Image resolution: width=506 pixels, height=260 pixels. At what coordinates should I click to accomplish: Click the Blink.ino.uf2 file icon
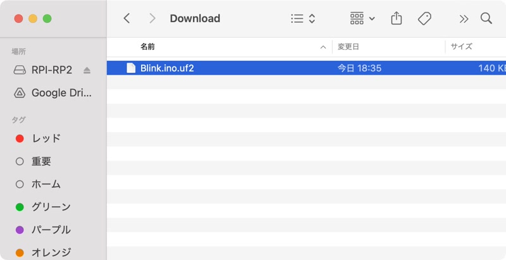point(131,68)
